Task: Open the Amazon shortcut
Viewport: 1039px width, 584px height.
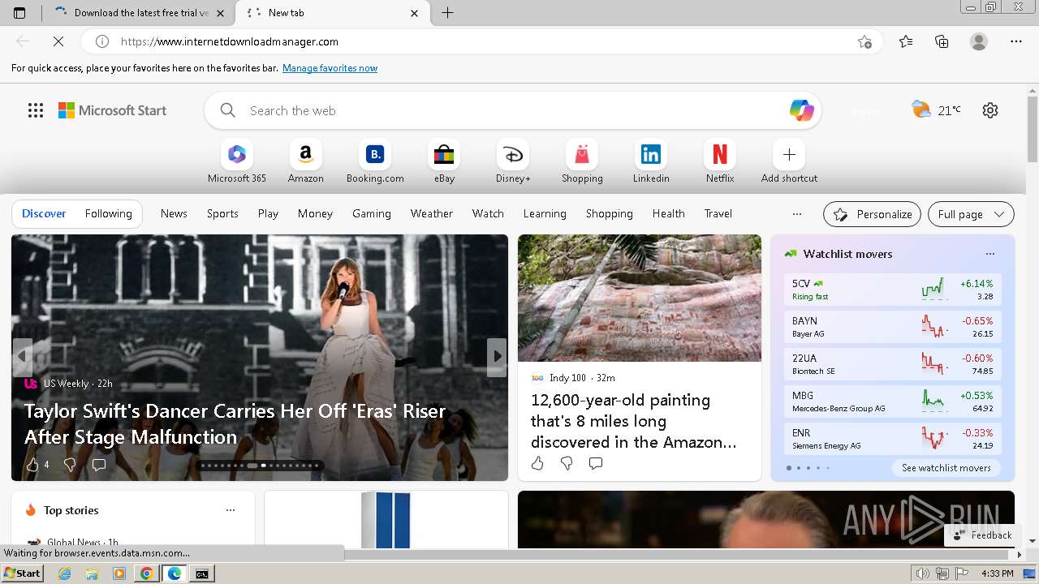Action: pyautogui.click(x=306, y=162)
